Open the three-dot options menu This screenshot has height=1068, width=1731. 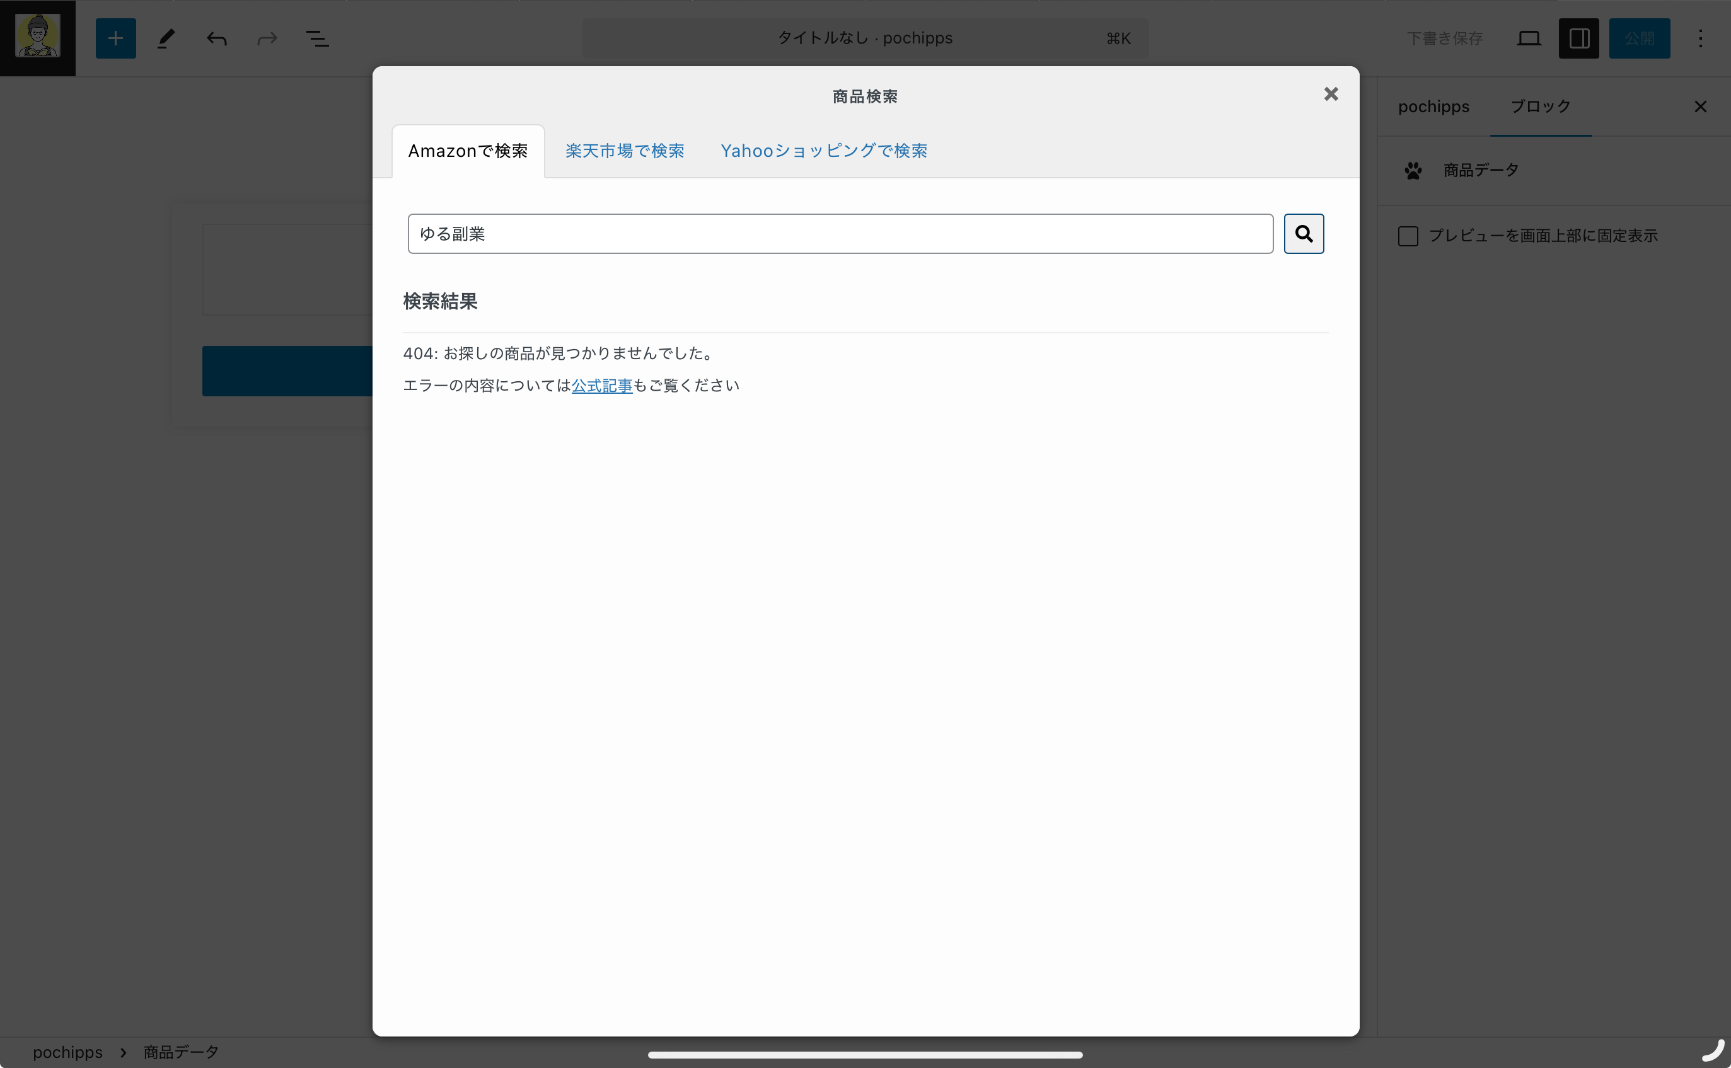coord(1701,38)
